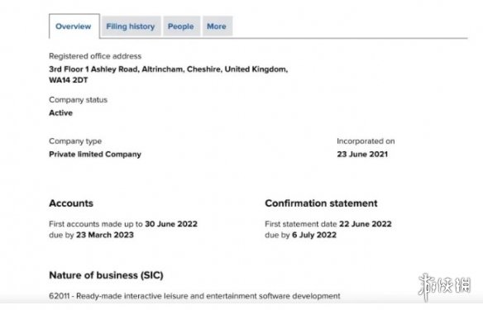Click the Confirmation statement heading
This screenshot has width=483, height=310.
(x=321, y=203)
